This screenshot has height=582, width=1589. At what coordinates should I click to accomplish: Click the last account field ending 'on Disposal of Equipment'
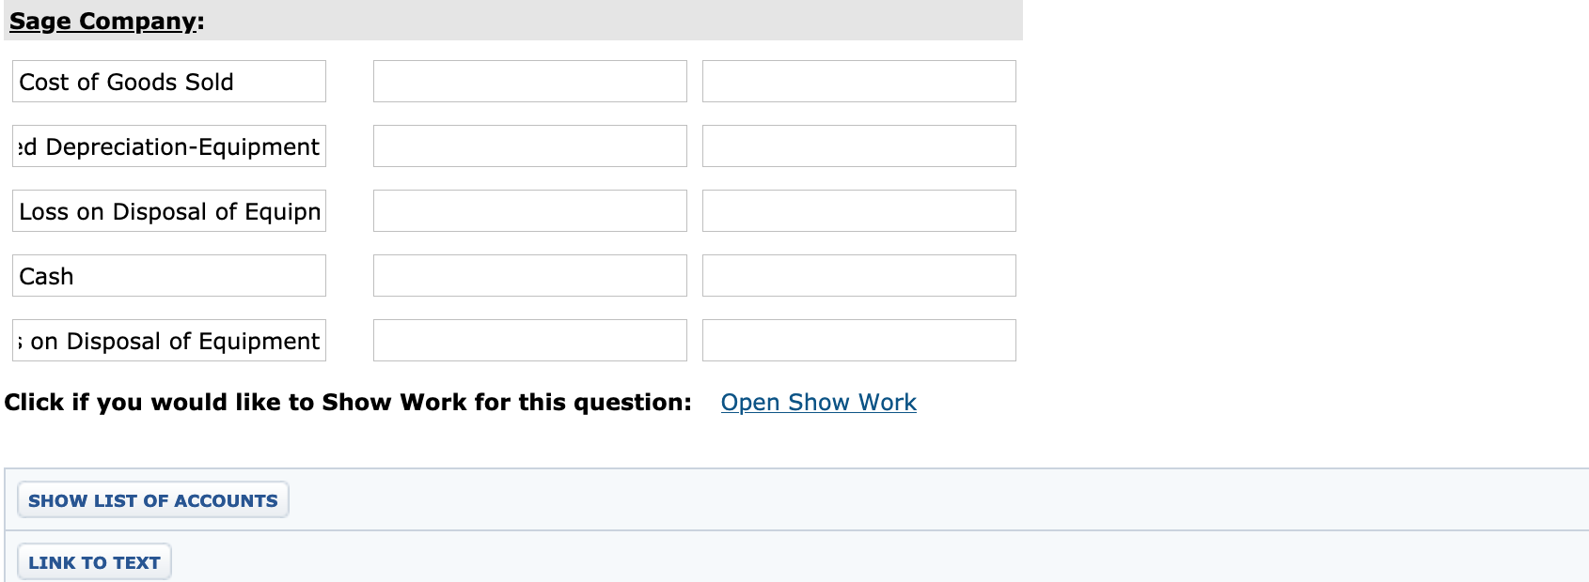click(169, 340)
